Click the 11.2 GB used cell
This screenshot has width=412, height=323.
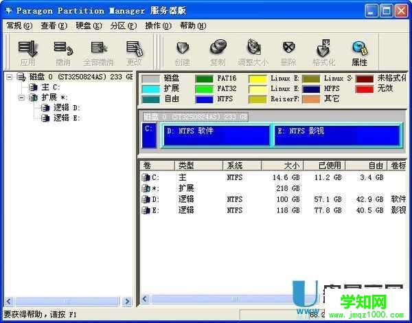[328, 177]
